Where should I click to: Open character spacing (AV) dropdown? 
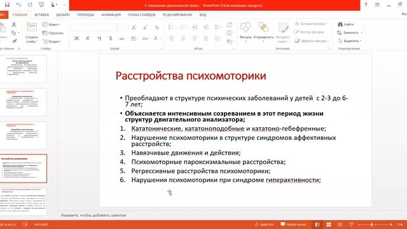click(x=134, y=38)
